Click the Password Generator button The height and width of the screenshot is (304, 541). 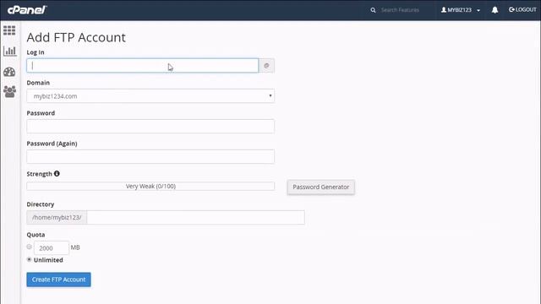(x=321, y=187)
